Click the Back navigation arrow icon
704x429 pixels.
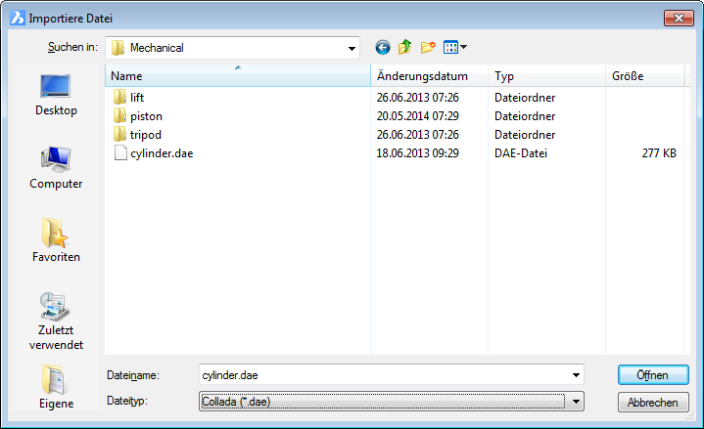pos(382,47)
